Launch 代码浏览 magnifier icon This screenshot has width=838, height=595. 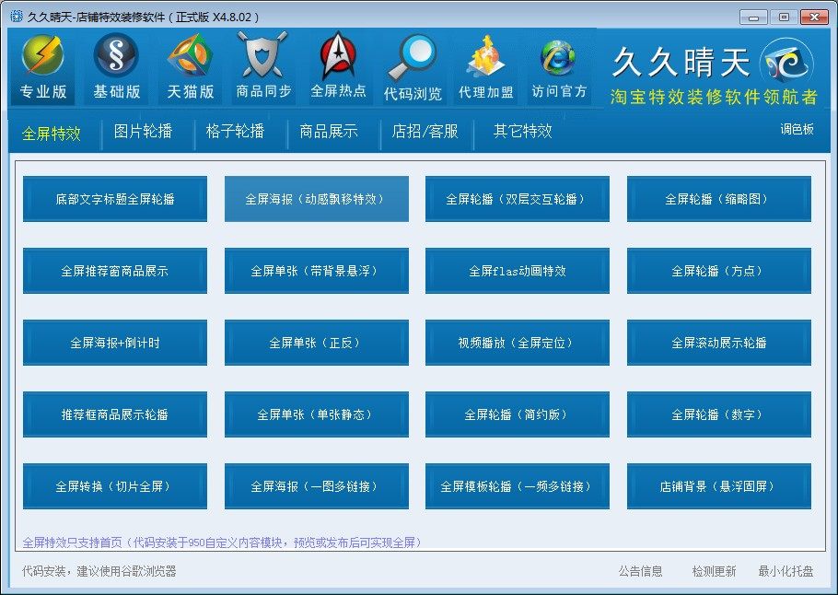412,59
